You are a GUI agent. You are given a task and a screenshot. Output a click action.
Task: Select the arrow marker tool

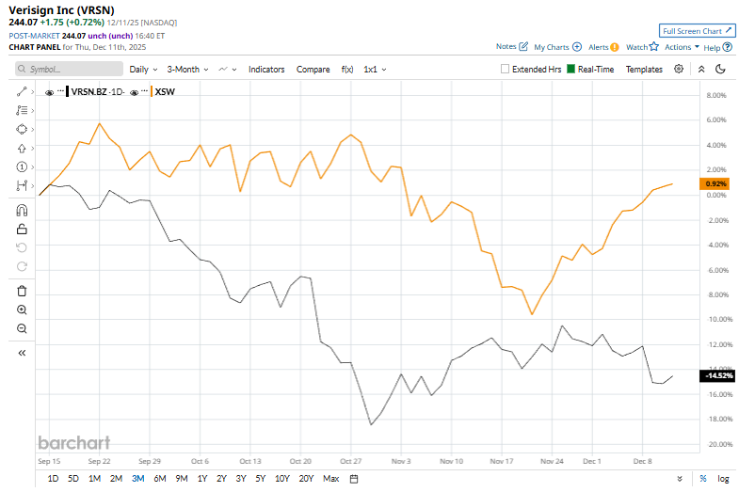click(22, 149)
